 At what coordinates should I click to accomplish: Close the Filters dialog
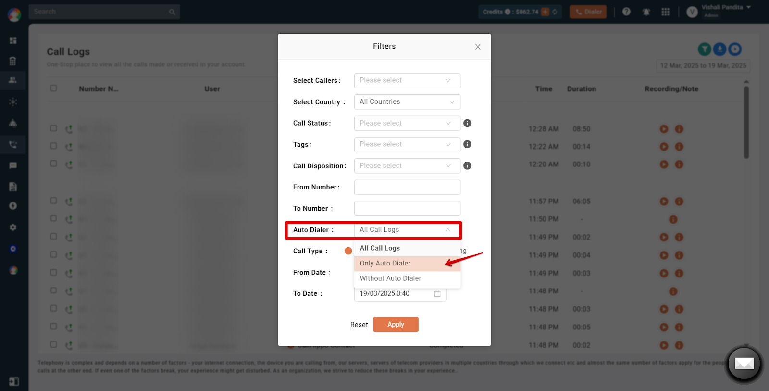478,47
